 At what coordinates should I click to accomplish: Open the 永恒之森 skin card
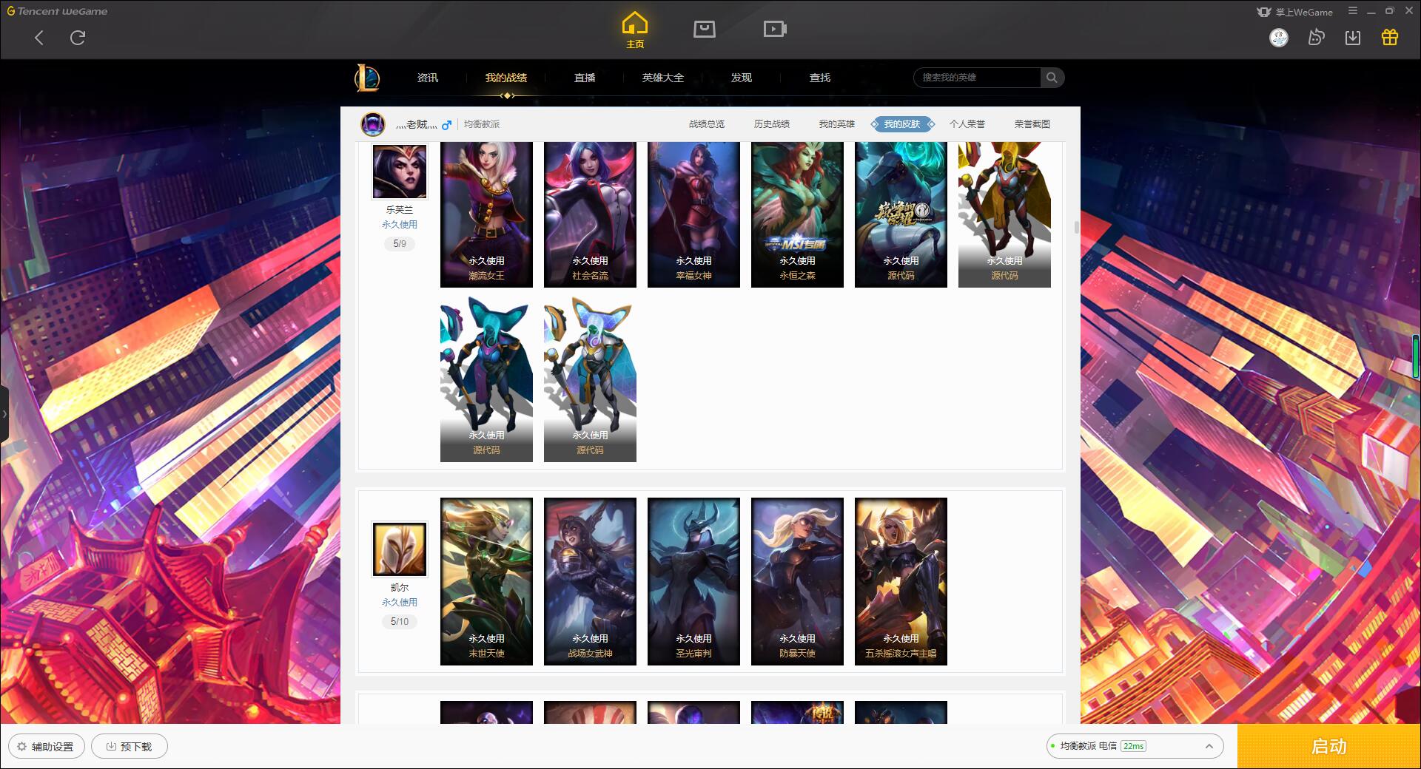[797, 214]
